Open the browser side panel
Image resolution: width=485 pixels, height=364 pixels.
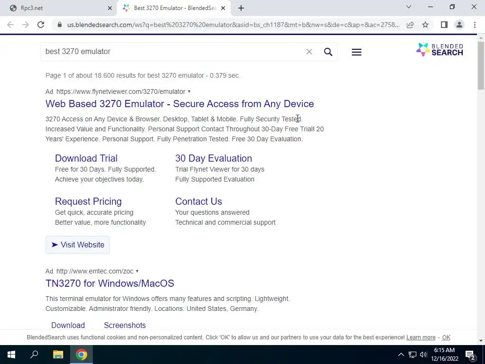pyautogui.click(x=444, y=25)
